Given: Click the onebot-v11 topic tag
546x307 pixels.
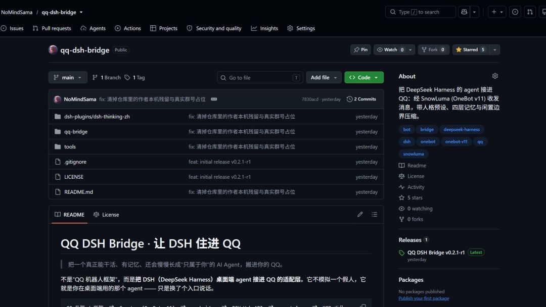Looking at the screenshot, I should 456,141.
